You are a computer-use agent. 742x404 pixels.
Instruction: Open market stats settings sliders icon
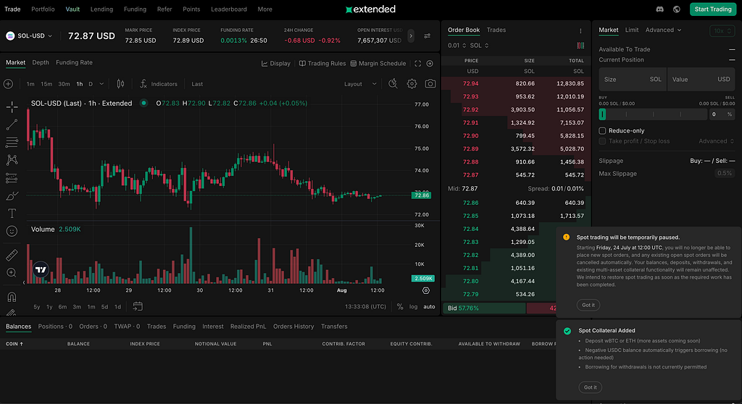click(x=428, y=36)
